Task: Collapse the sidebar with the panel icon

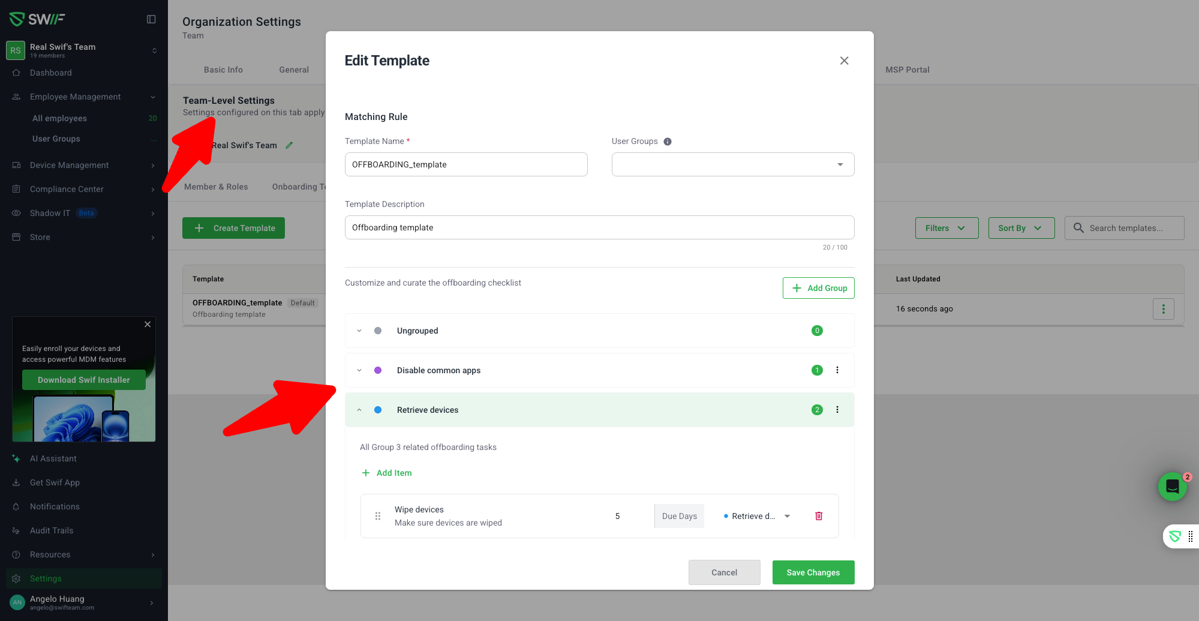Action: tap(151, 19)
